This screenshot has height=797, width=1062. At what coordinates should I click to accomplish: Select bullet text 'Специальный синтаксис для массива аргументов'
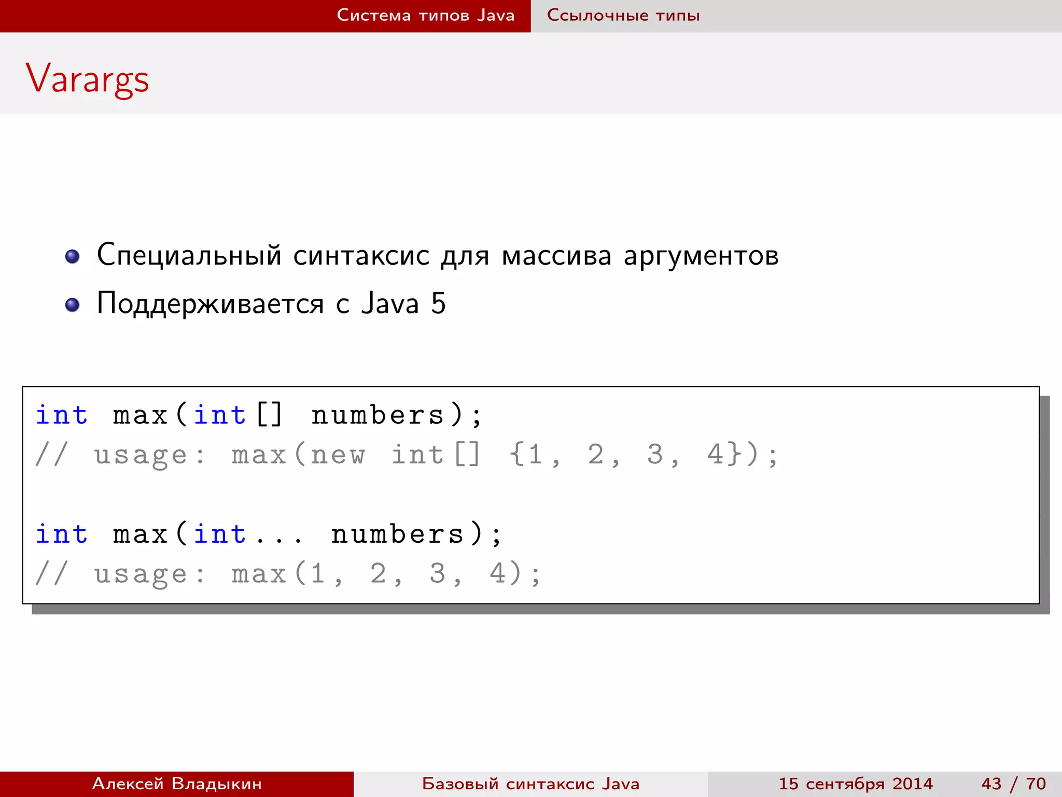(438, 255)
